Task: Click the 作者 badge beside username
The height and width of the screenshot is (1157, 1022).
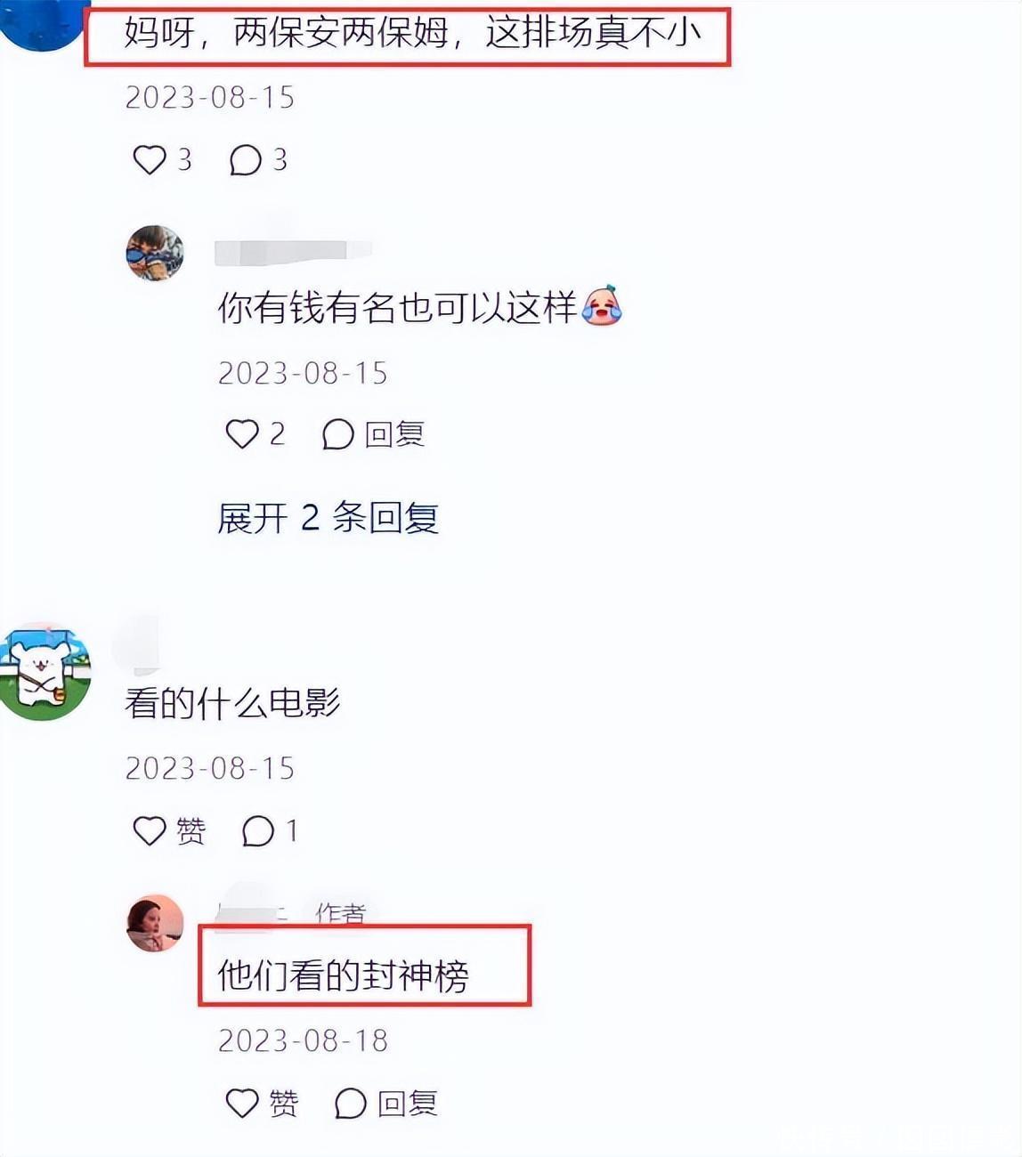Action: [x=341, y=913]
